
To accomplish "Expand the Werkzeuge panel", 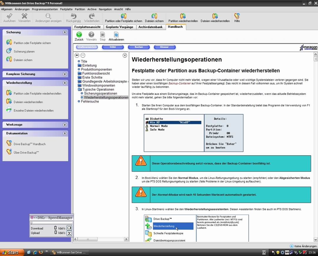I will coord(65,125).
